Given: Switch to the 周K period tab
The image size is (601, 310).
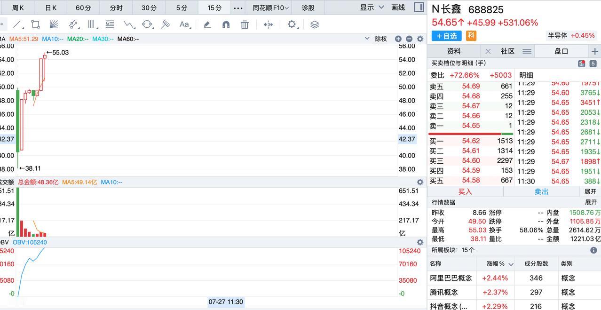Looking at the screenshot, I should pos(18,8).
